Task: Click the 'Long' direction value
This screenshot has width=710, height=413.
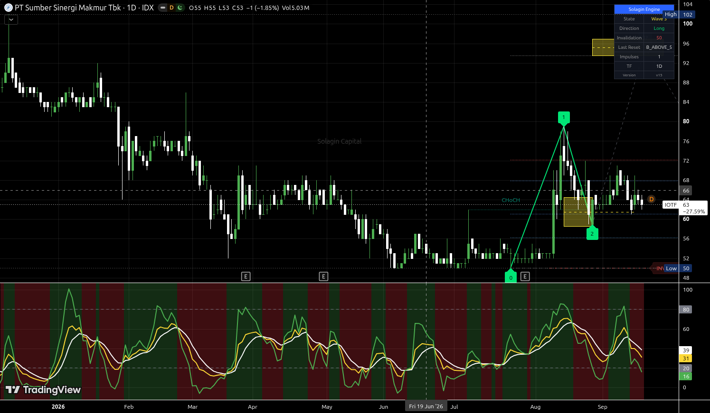Action: (659, 28)
